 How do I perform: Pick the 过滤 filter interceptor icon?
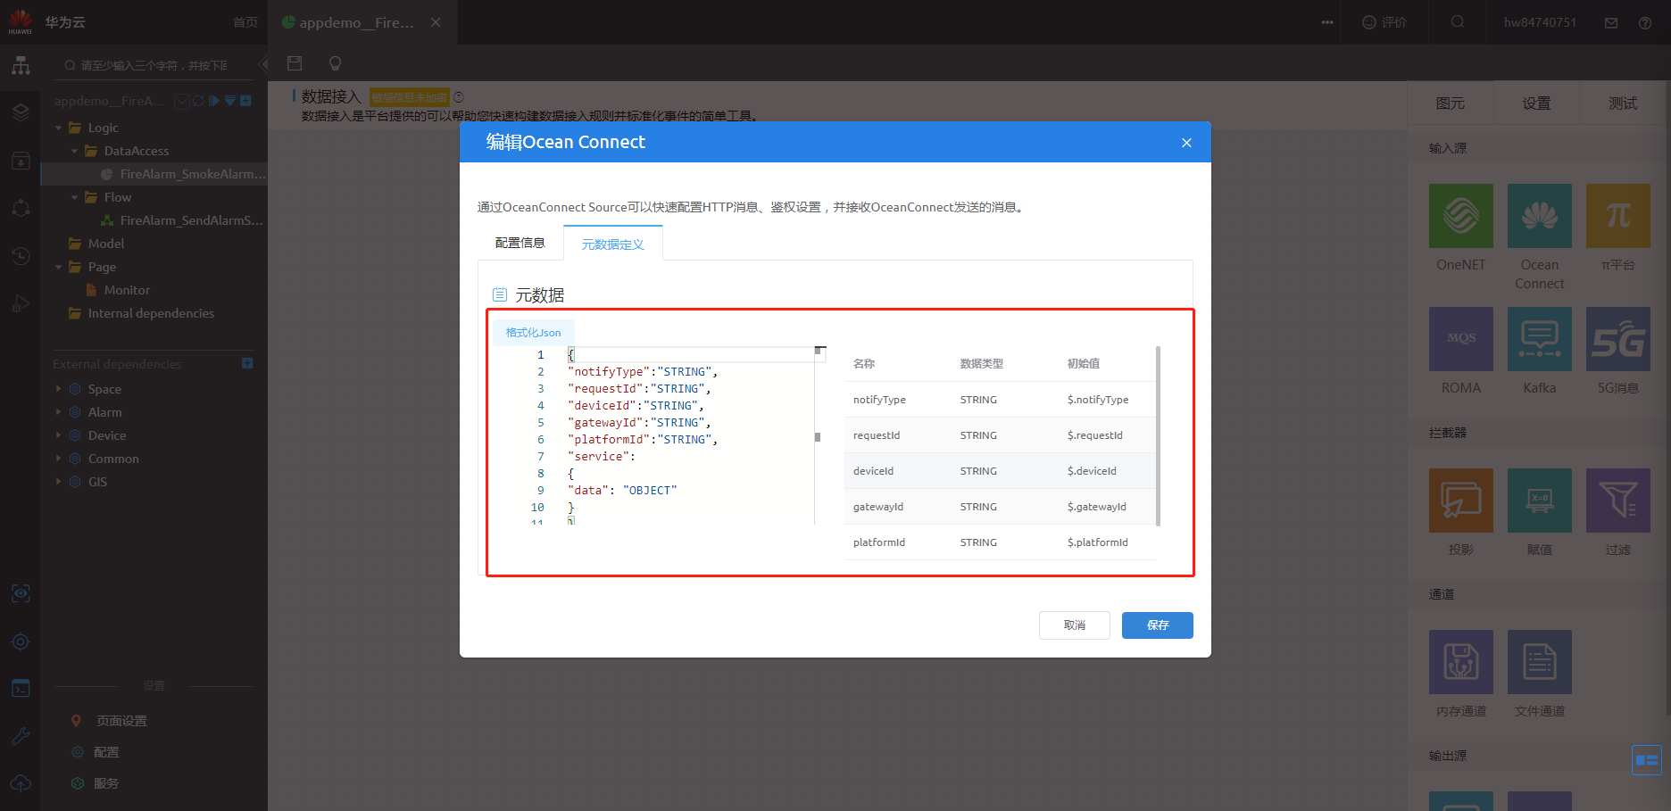pos(1618,501)
